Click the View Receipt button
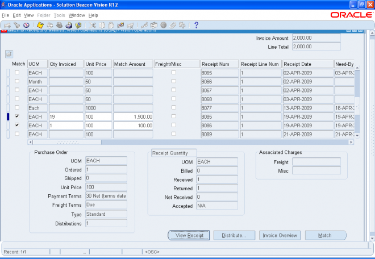The width and height of the screenshot is (375, 259). pos(189,235)
